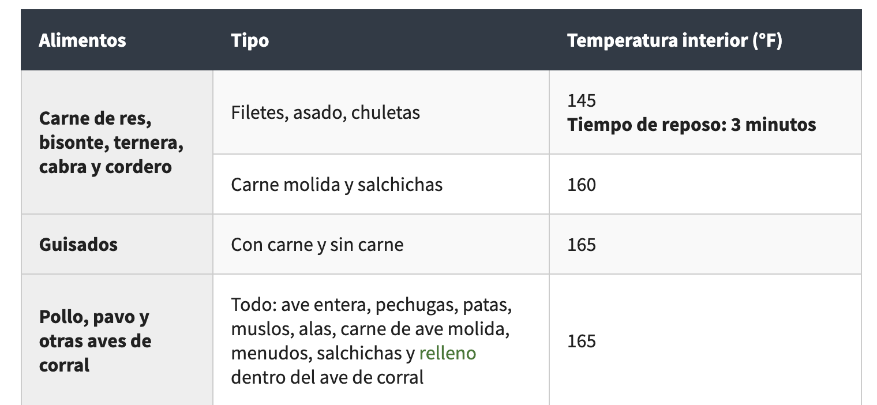Select the 'Carne molida y salchichas' cell

click(x=337, y=185)
